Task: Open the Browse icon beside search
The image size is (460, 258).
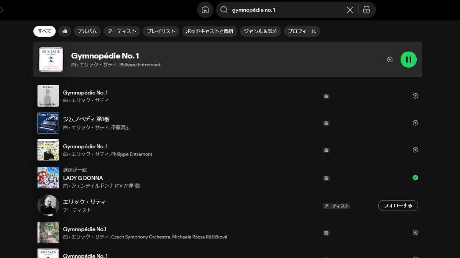Action: click(x=366, y=10)
